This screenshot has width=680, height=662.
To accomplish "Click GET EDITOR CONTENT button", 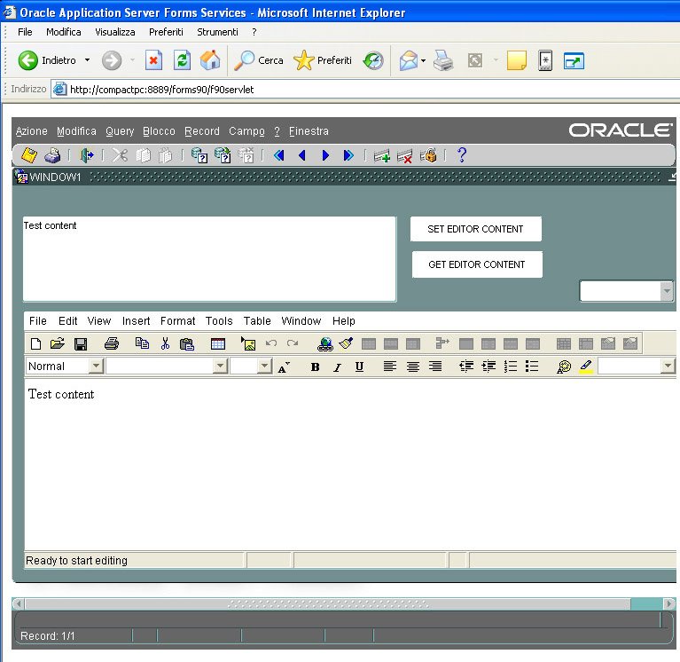I will (x=477, y=264).
